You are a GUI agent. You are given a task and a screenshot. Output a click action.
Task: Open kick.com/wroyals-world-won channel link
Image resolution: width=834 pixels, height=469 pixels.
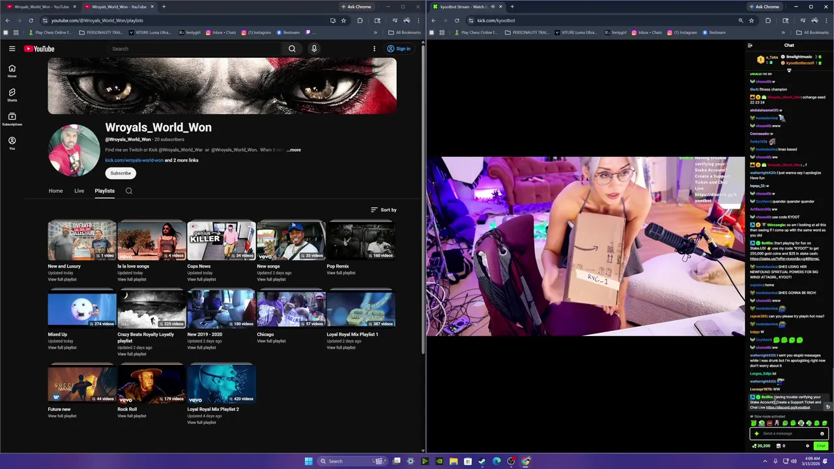click(134, 160)
